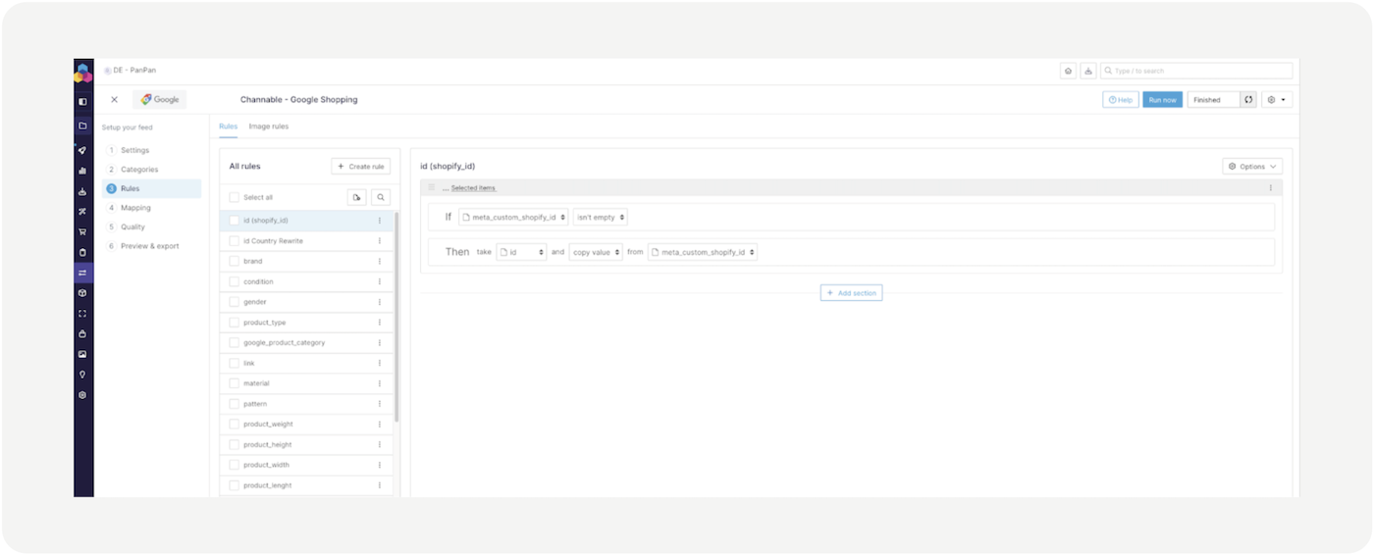Image resolution: width=1374 pixels, height=554 pixels.
Task: Check the condition rule checkbox
Action: [x=235, y=282]
